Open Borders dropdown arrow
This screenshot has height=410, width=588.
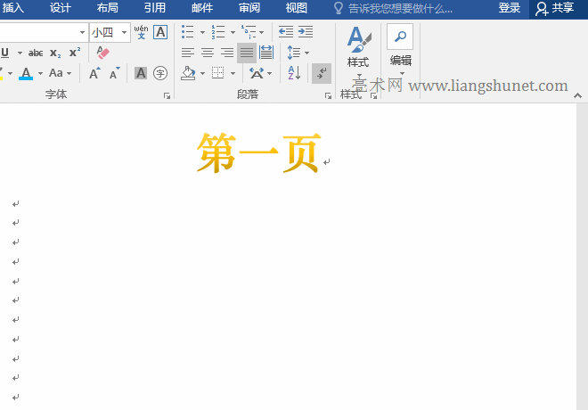coord(233,73)
